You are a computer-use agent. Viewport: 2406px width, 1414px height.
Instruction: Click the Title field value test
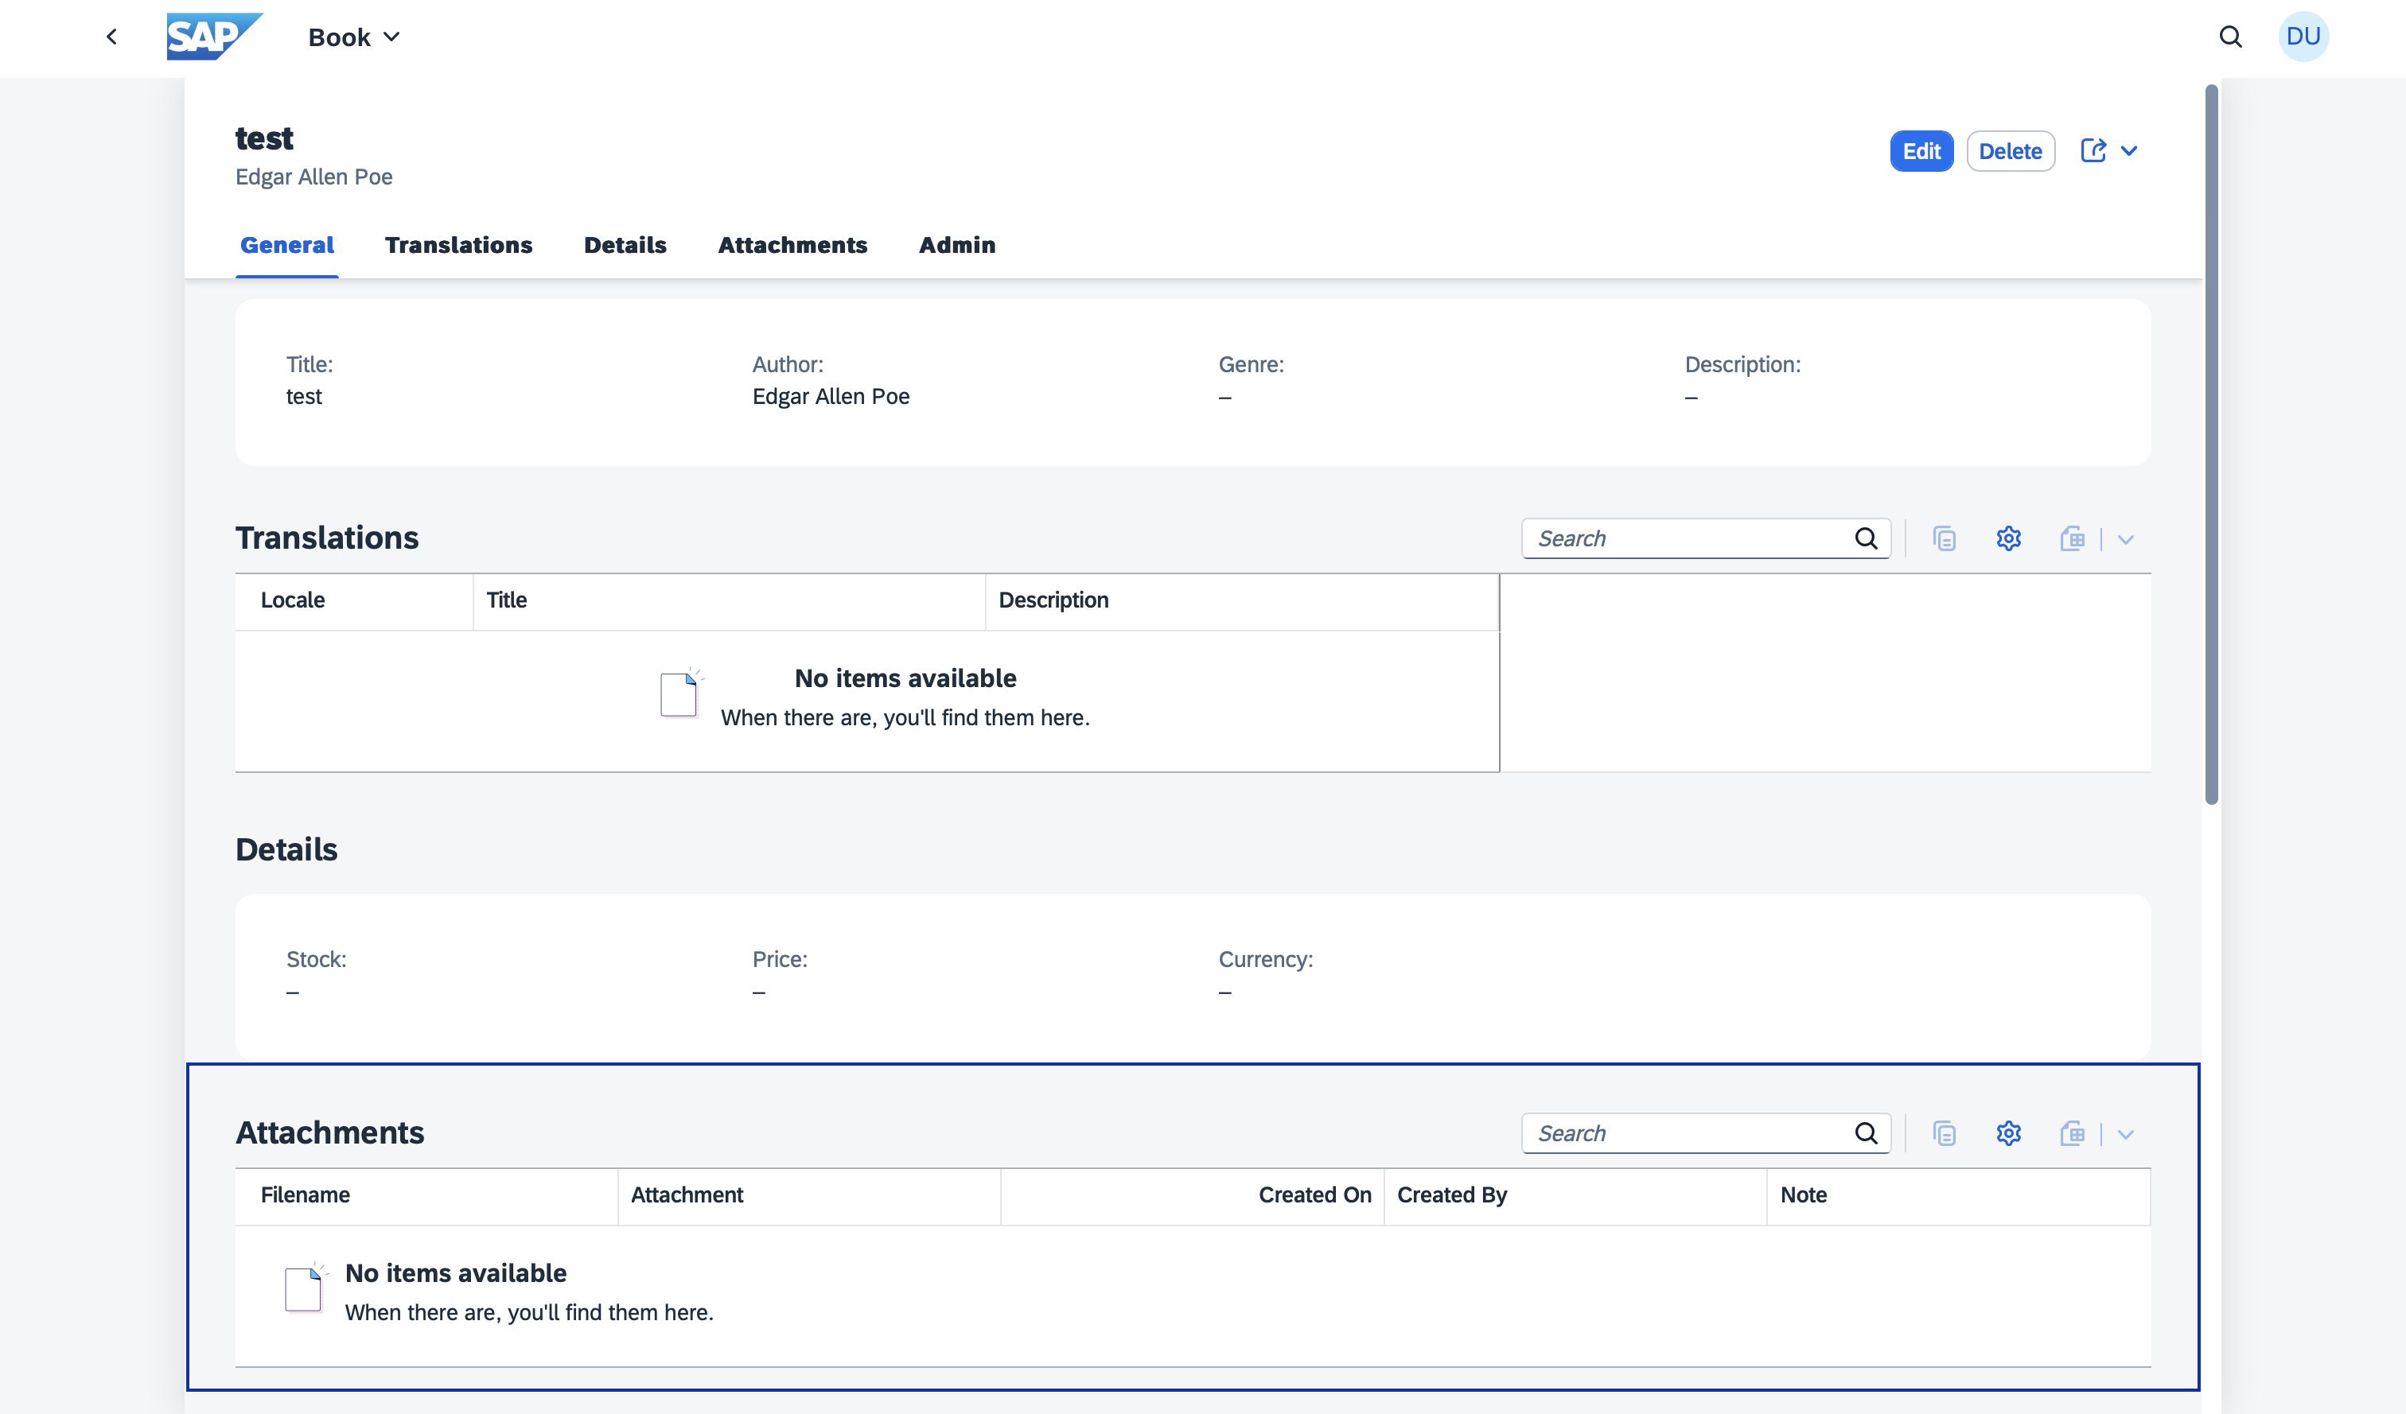[304, 396]
